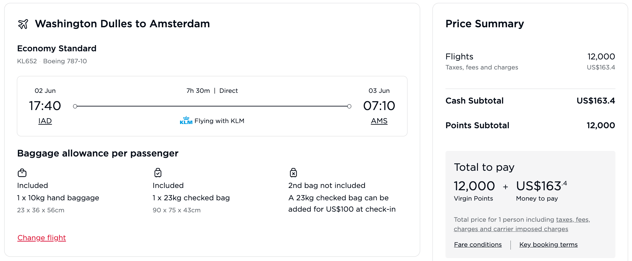The width and height of the screenshot is (632, 261).
Task: Open the Key booking terms link
Action: tap(548, 244)
